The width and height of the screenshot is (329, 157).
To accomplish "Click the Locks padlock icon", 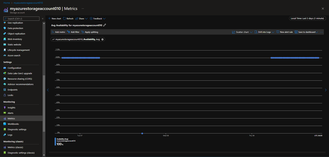I will pos(5,95).
